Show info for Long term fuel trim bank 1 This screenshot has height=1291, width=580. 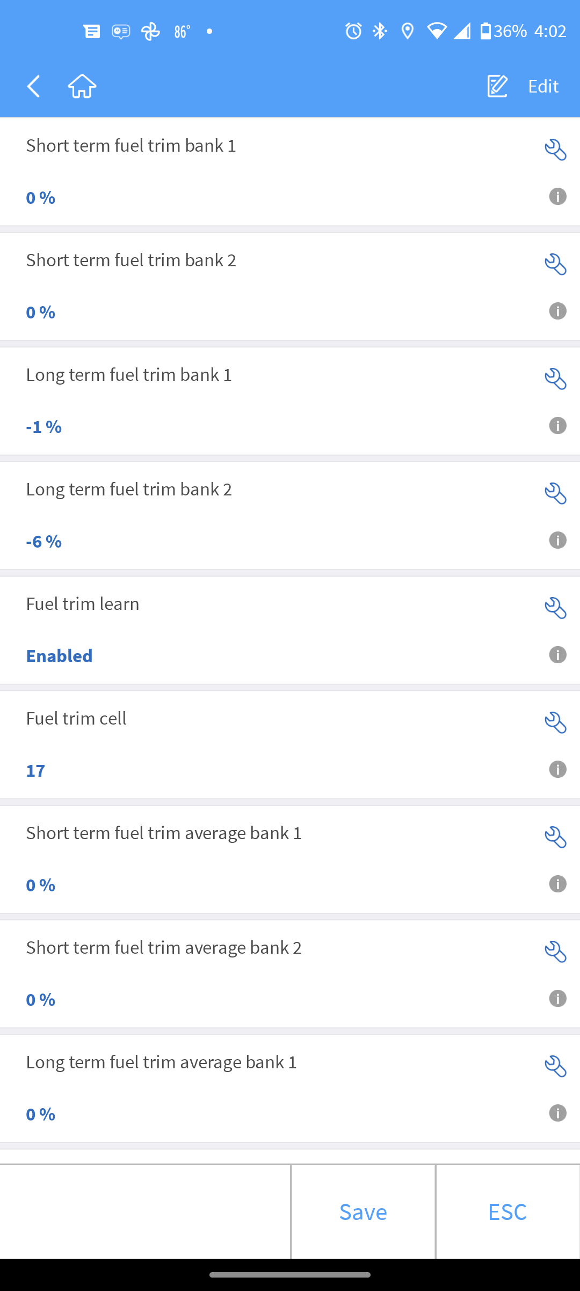pyautogui.click(x=557, y=425)
